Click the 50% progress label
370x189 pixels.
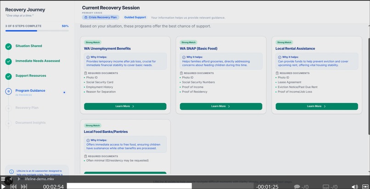[x=65, y=26]
